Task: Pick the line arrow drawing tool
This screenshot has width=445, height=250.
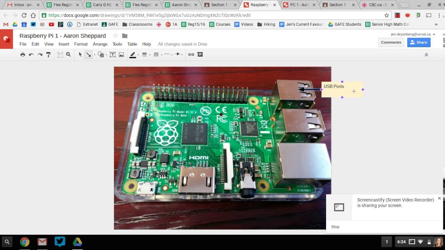Action: pyautogui.click(x=89, y=55)
